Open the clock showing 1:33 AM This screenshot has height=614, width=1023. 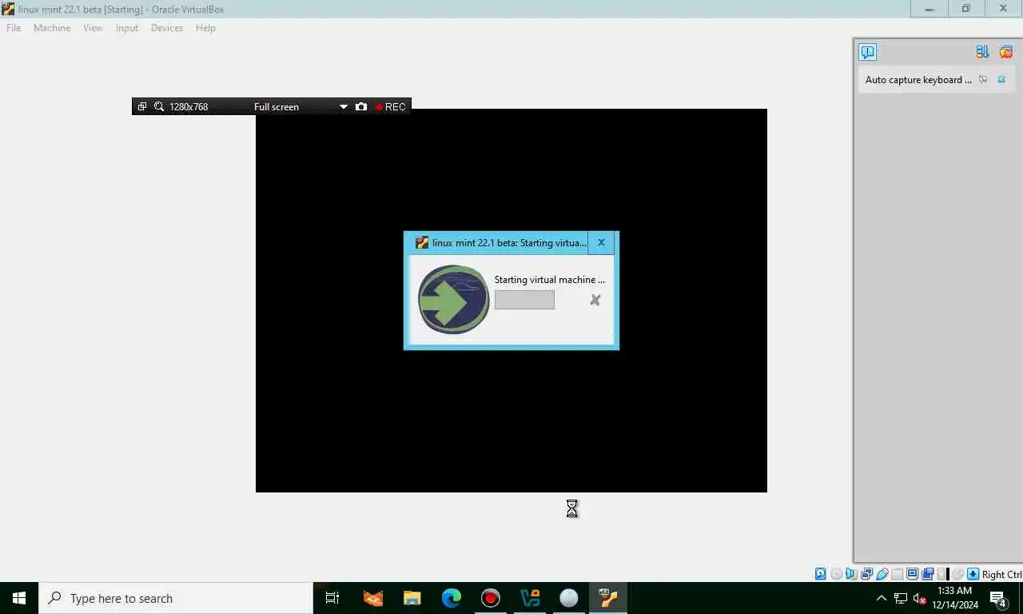[954, 598]
